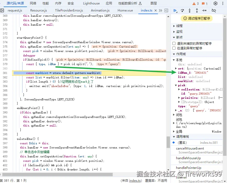The width and height of the screenshot is (227, 183).
Task: Deactivate all breakpoints icon
Action: click(x=214, y=10)
